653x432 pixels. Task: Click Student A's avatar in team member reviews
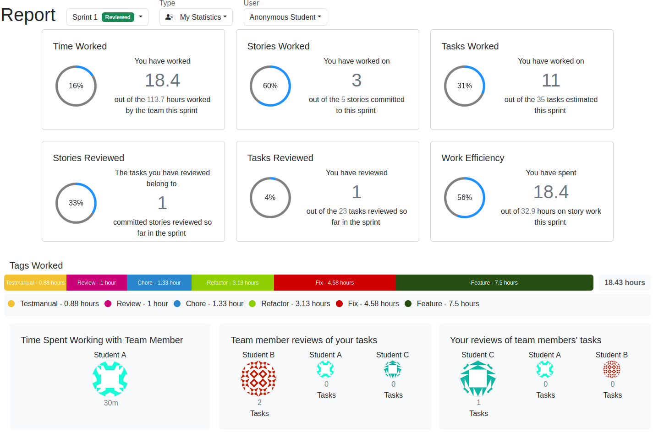[x=325, y=369]
